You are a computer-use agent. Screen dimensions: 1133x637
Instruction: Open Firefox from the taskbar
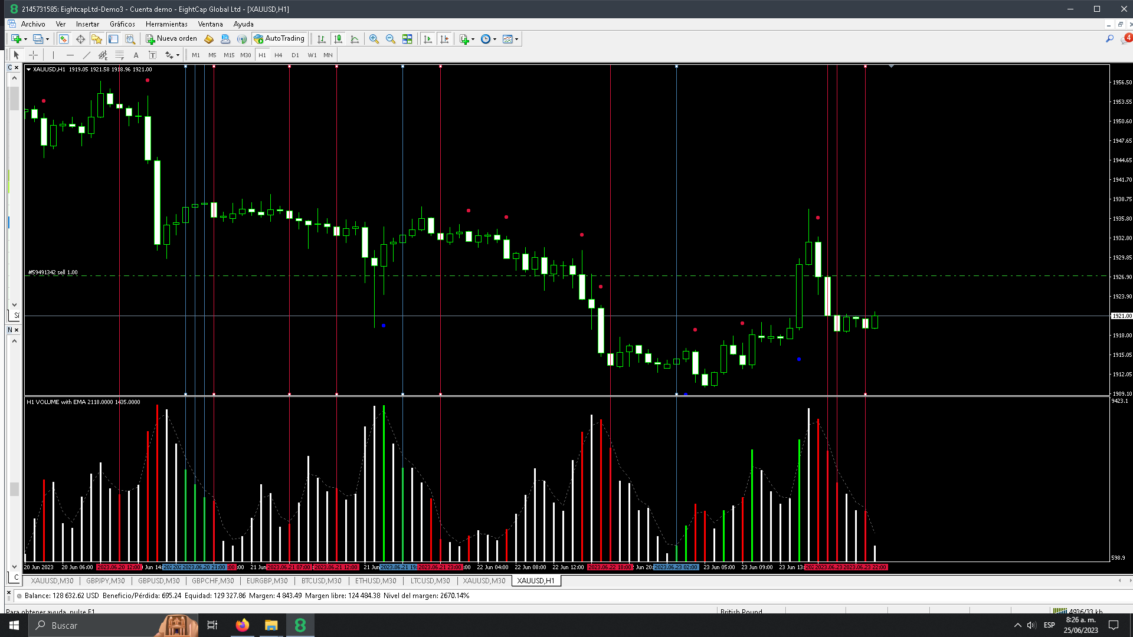click(x=242, y=625)
